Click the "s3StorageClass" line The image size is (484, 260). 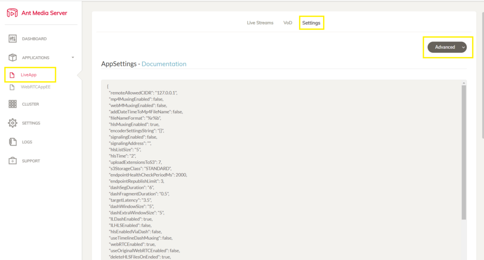click(x=140, y=168)
